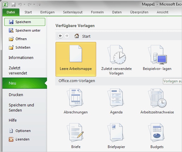Click the forward navigation arrow in templates
Screen dimensions: 182x152
point(67,36)
